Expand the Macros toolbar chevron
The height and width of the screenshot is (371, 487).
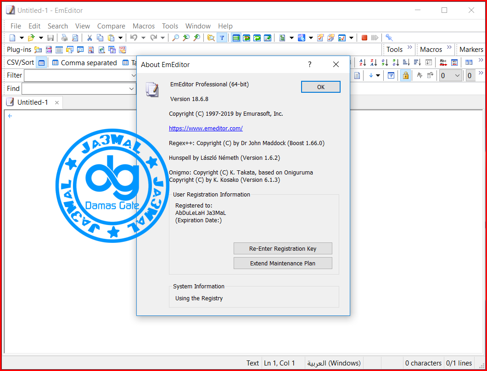click(x=449, y=47)
